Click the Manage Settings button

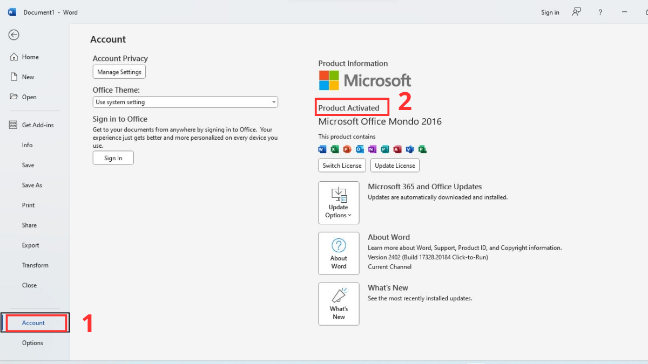point(119,72)
